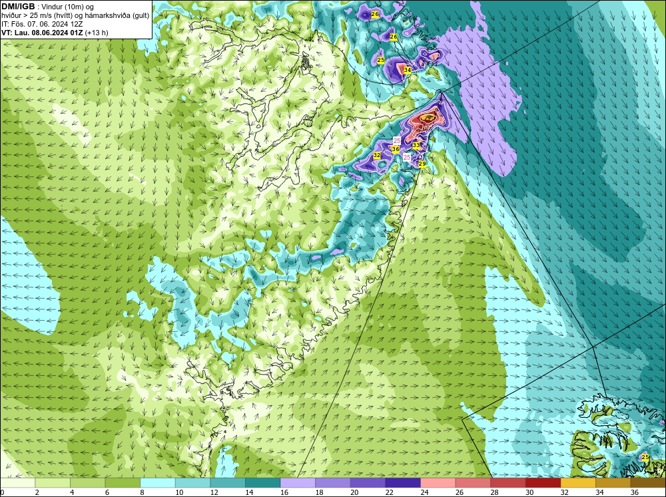The image size is (666, 497).
Task: Click the 16–18 m/s lavender legend swatch
Action: pyautogui.click(x=298, y=482)
